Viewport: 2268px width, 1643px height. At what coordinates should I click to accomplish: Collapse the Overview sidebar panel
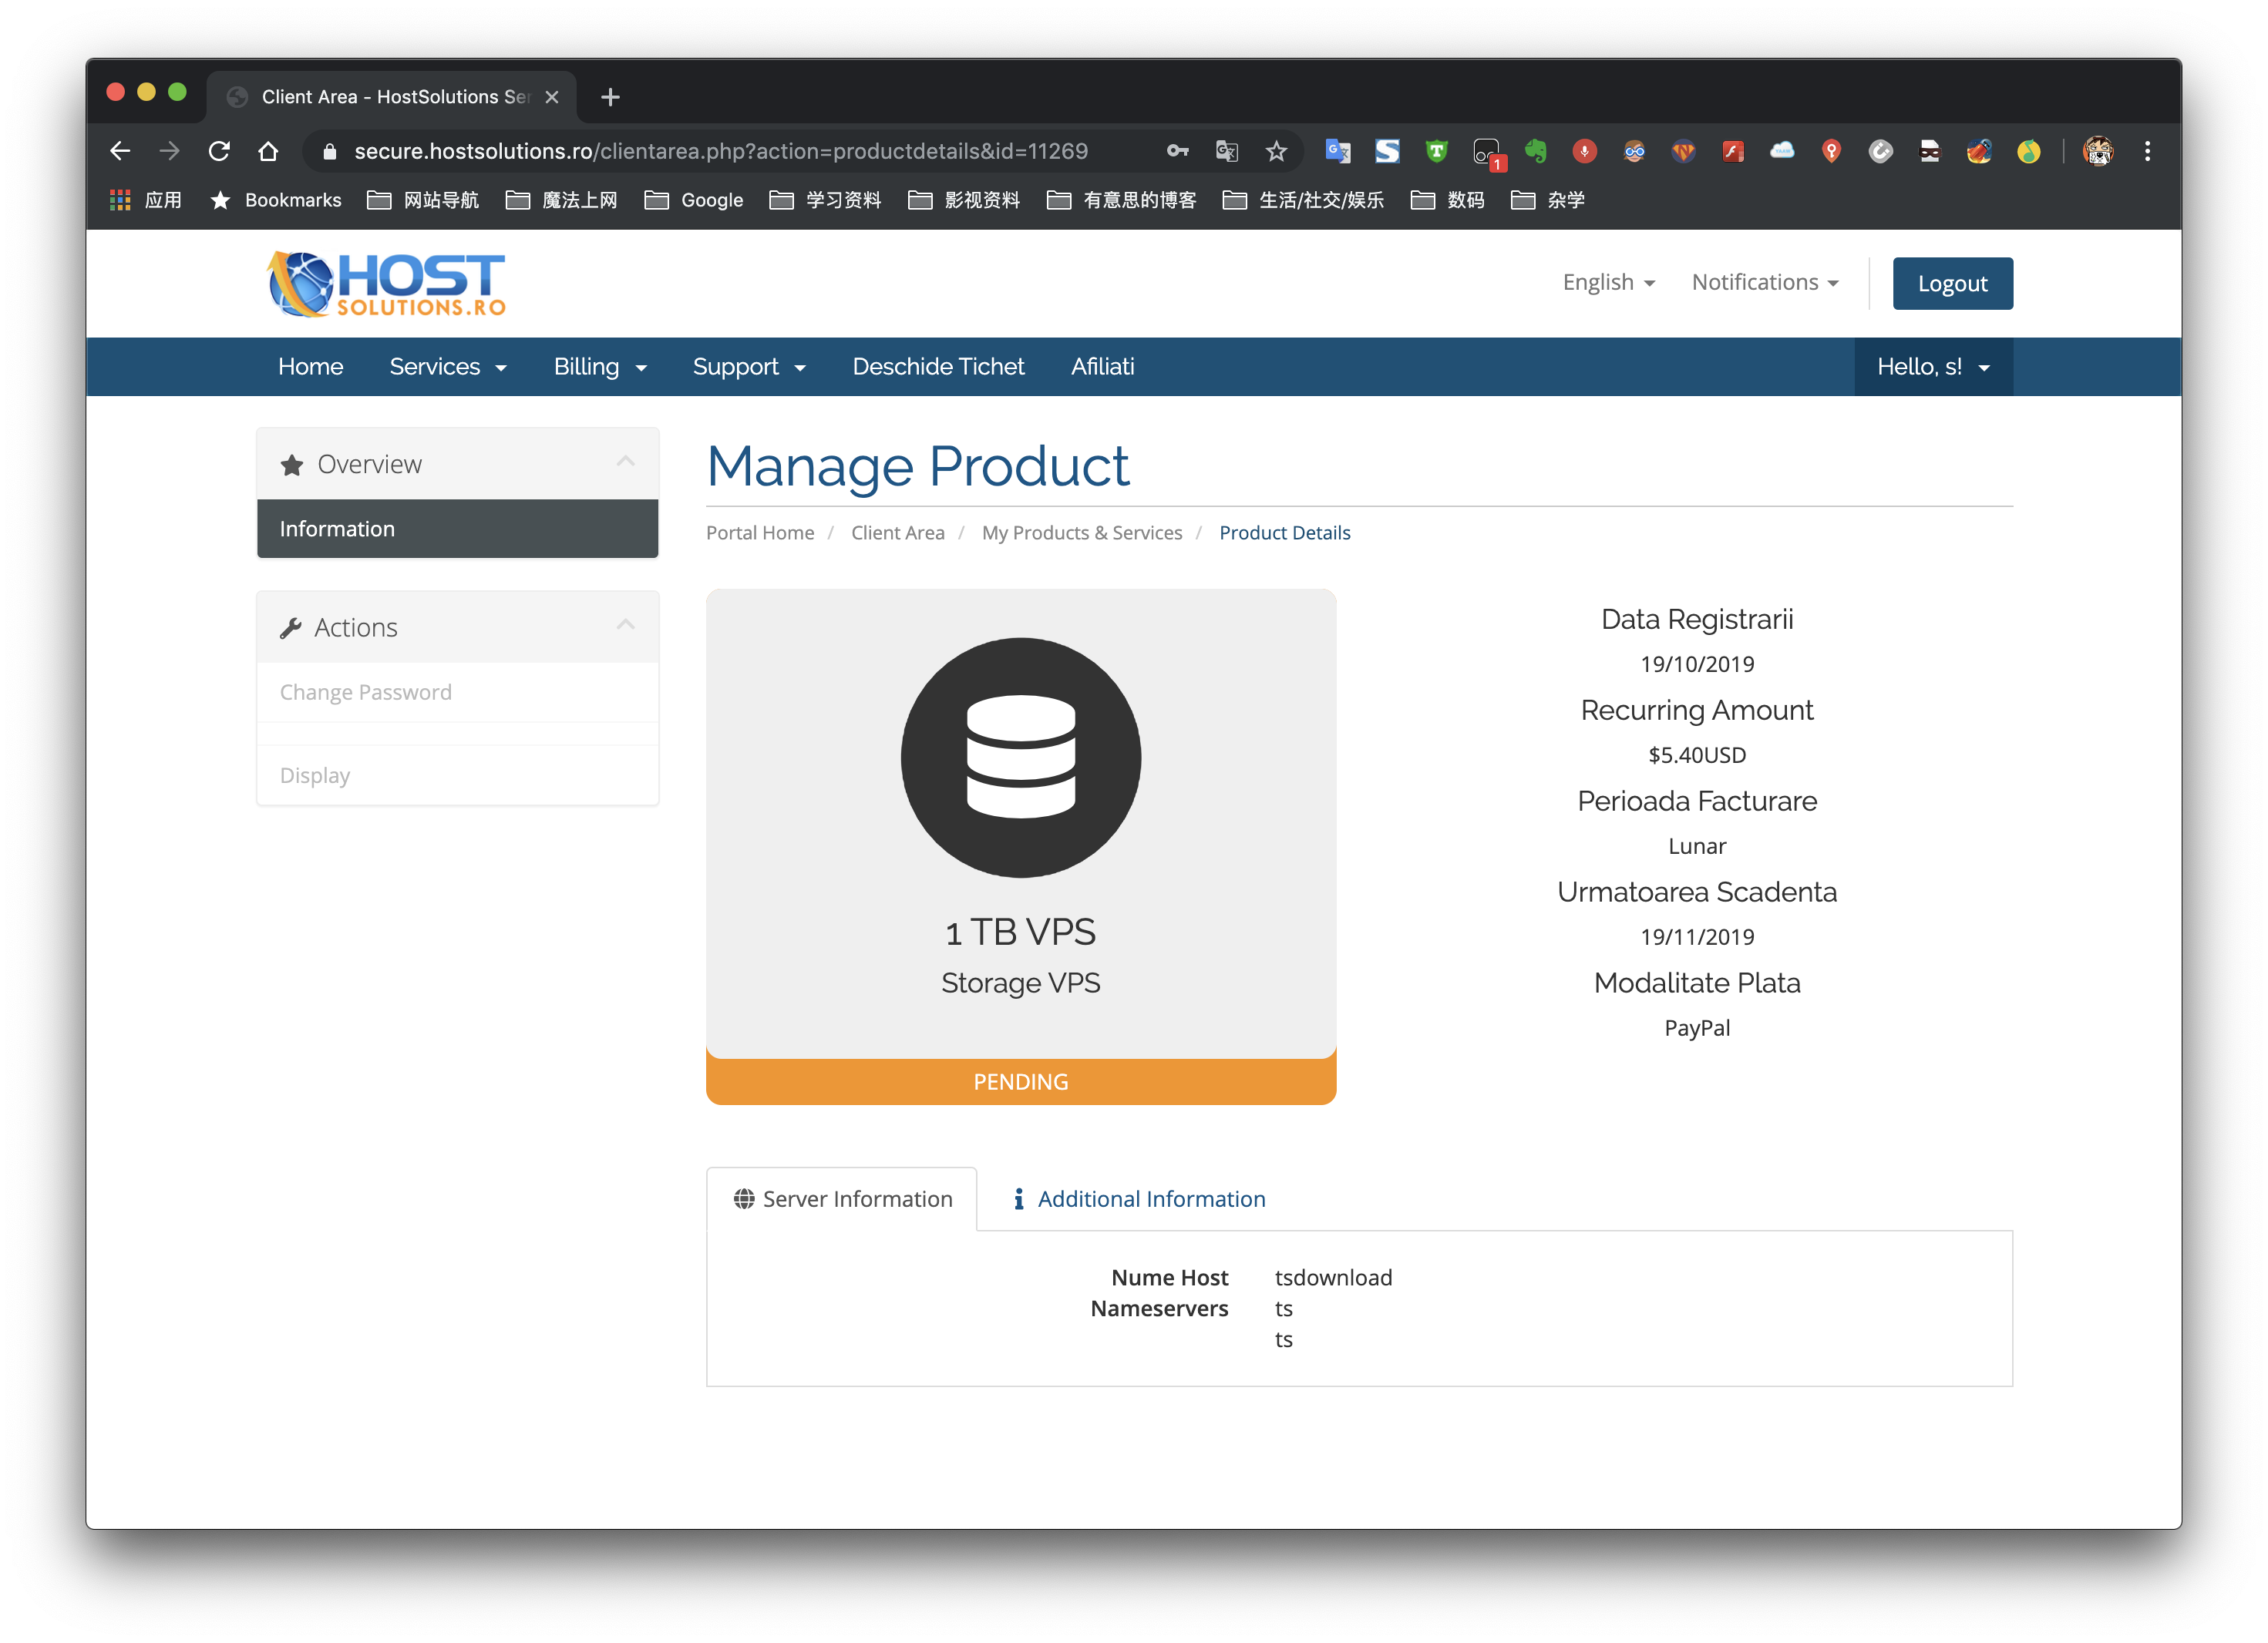click(626, 462)
